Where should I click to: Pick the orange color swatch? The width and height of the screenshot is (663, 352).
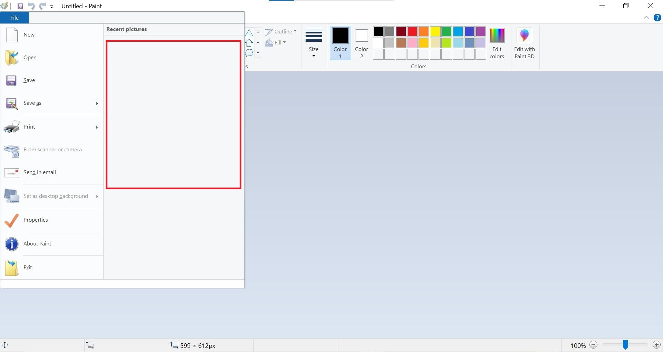click(x=424, y=32)
